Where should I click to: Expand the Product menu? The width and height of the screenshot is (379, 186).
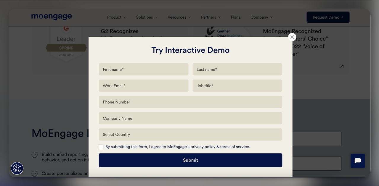point(117,17)
